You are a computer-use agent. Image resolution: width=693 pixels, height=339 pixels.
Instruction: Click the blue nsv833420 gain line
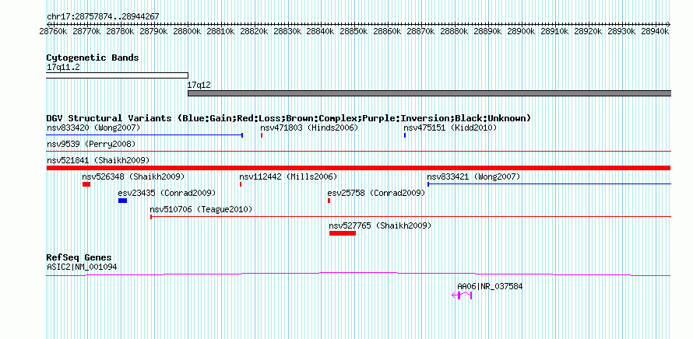pyautogui.click(x=145, y=135)
